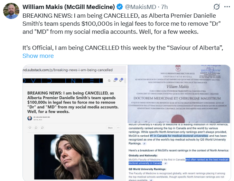This screenshot has width=234, height=181.
Task: Click the Substack post comment icon
Action: point(36,128)
